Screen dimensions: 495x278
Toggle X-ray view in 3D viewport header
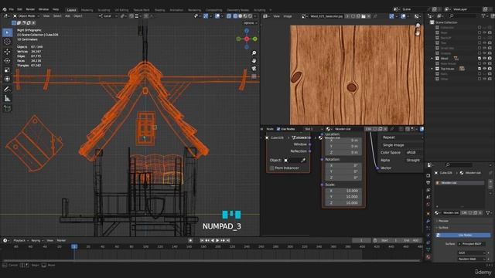coord(229,15)
